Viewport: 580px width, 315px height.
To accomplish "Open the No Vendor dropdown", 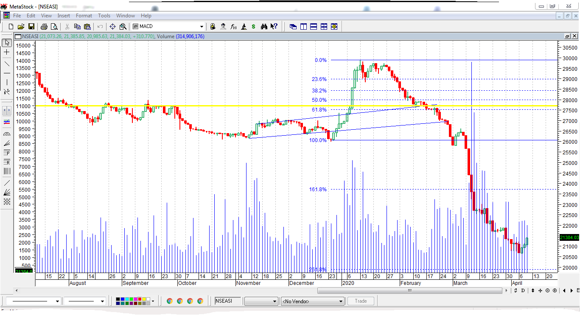I will [x=312, y=301].
